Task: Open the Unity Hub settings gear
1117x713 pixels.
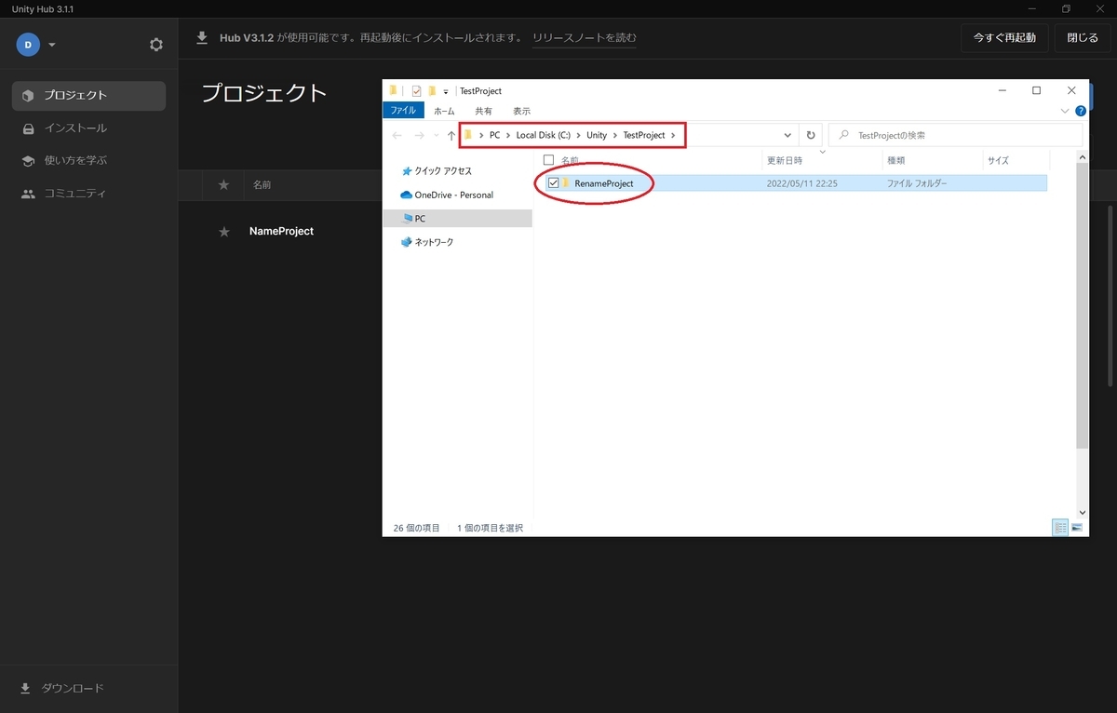Action: click(156, 45)
